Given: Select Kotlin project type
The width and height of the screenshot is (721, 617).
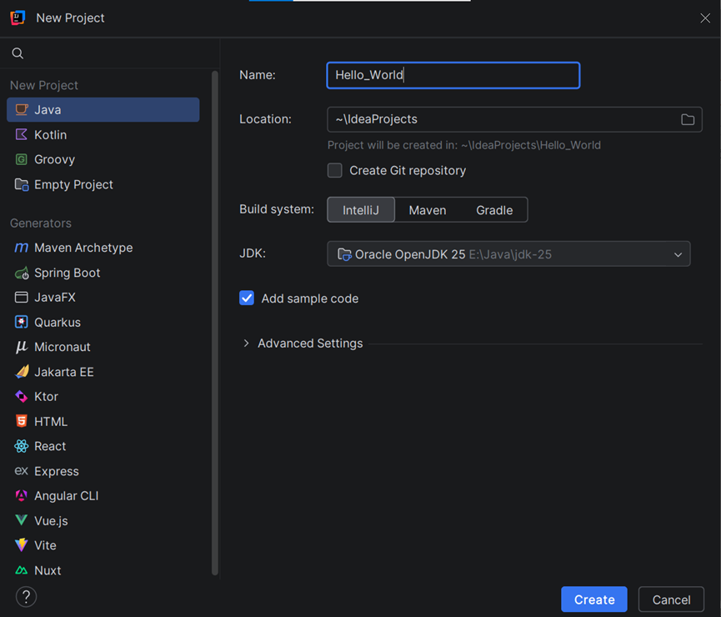Looking at the screenshot, I should [103, 134].
